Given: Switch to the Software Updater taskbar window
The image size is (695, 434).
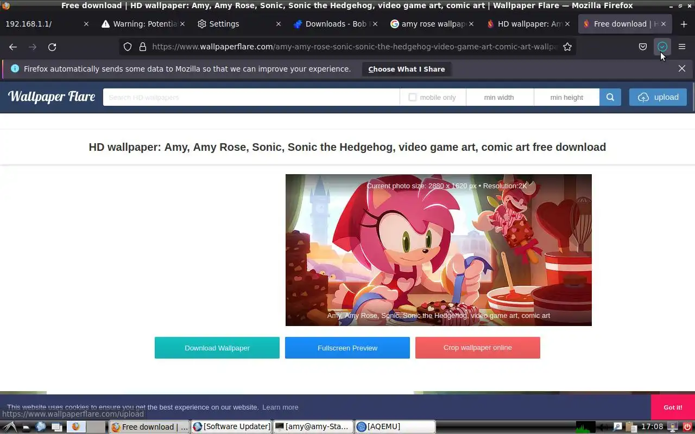Looking at the screenshot, I should (231, 427).
